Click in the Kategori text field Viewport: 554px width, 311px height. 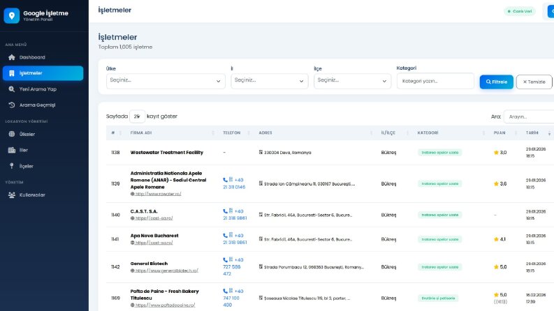(x=435, y=81)
